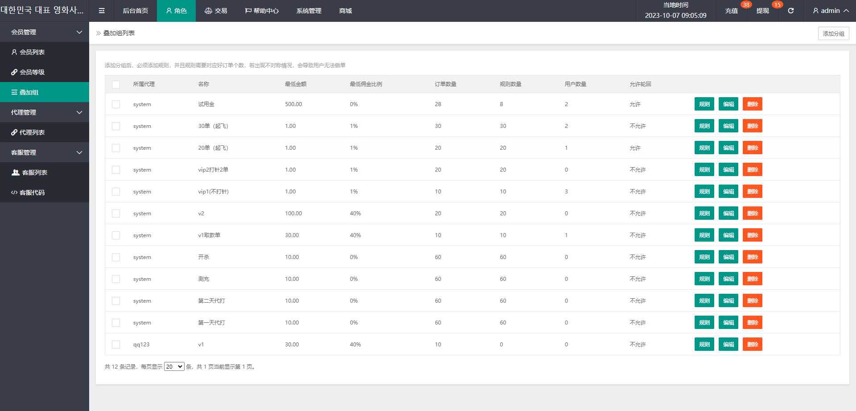Delete the 开杀 group with 删除

coord(752,257)
